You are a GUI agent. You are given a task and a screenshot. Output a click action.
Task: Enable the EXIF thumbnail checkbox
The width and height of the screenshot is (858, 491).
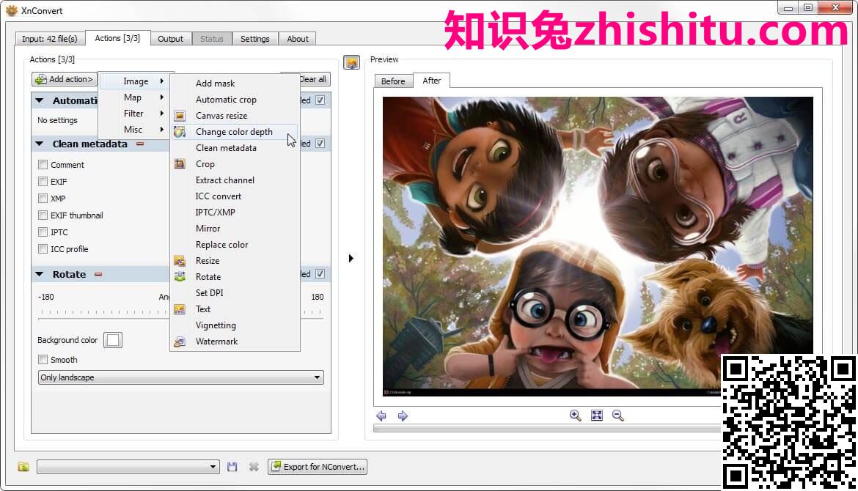tap(43, 215)
